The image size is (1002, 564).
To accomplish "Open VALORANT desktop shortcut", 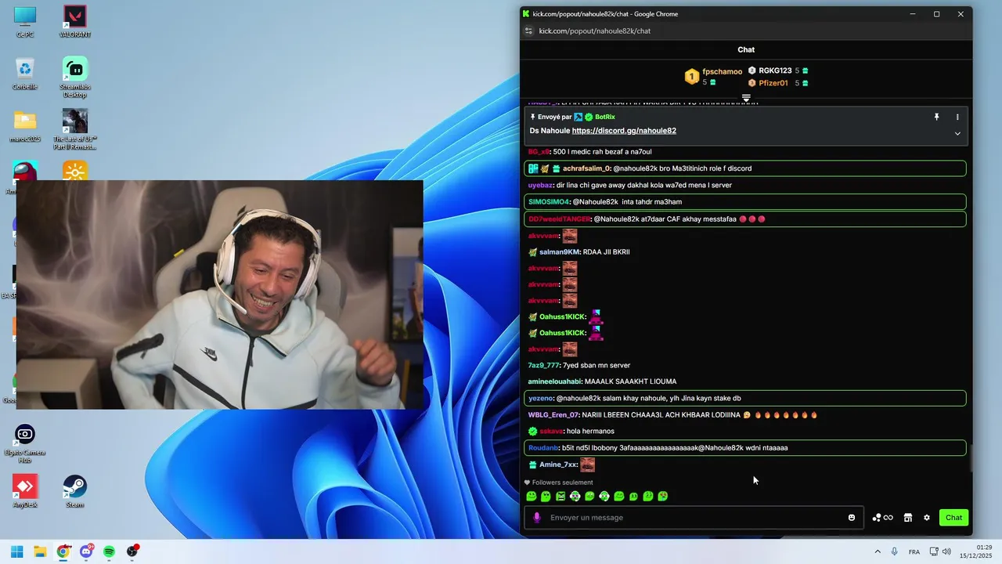I will point(75,22).
